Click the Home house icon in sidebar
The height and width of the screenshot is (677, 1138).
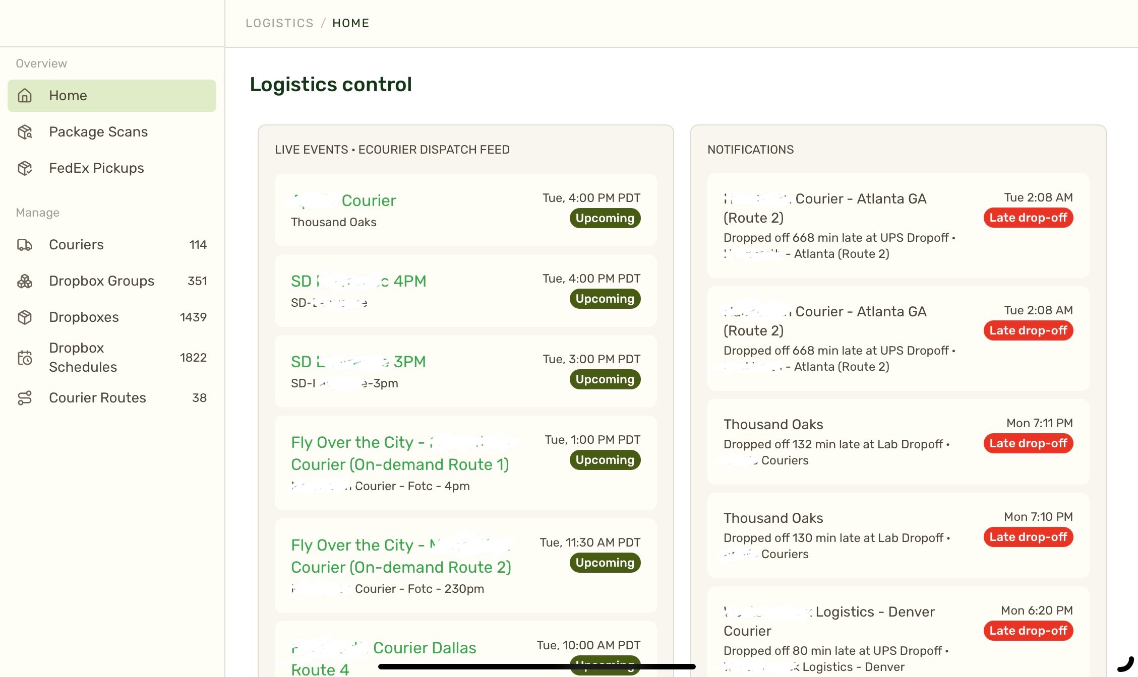(x=25, y=96)
